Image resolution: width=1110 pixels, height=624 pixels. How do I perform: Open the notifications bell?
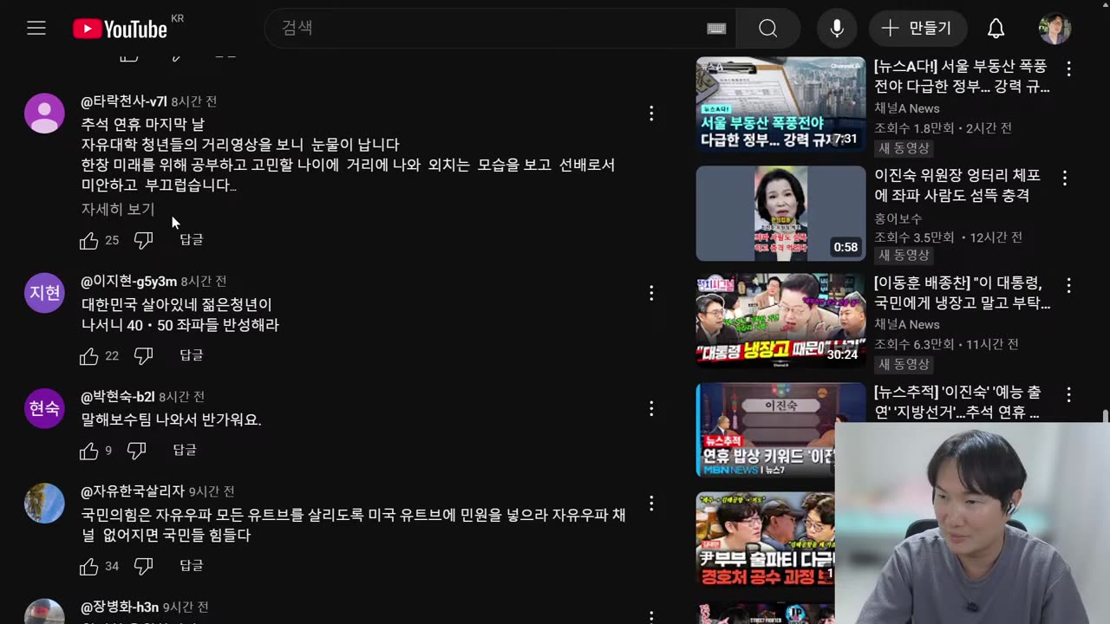tap(996, 29)
